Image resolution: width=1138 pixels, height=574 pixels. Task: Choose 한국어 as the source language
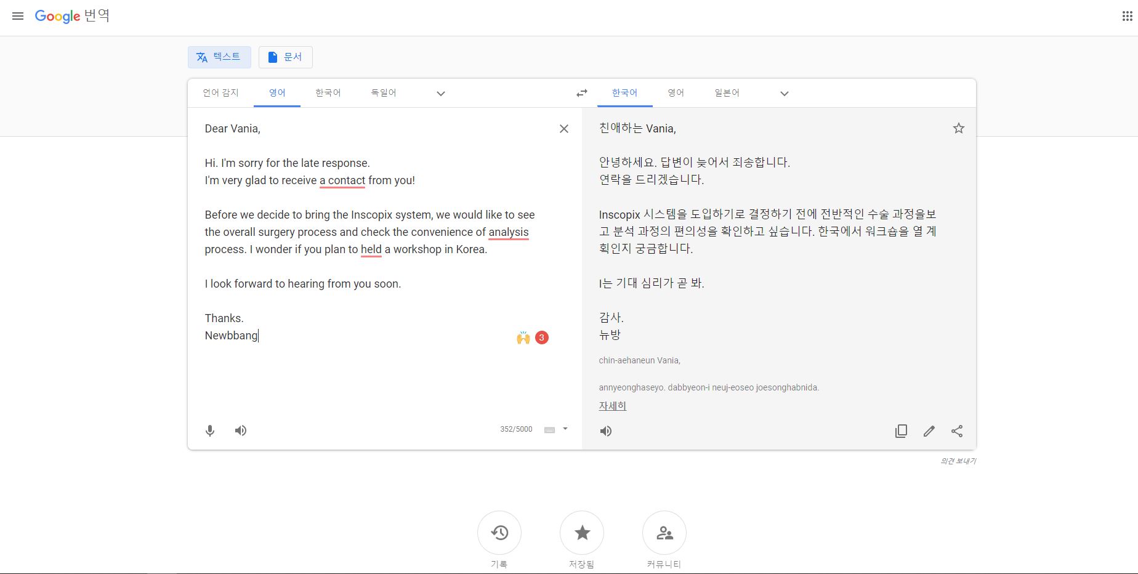[328, 93]
